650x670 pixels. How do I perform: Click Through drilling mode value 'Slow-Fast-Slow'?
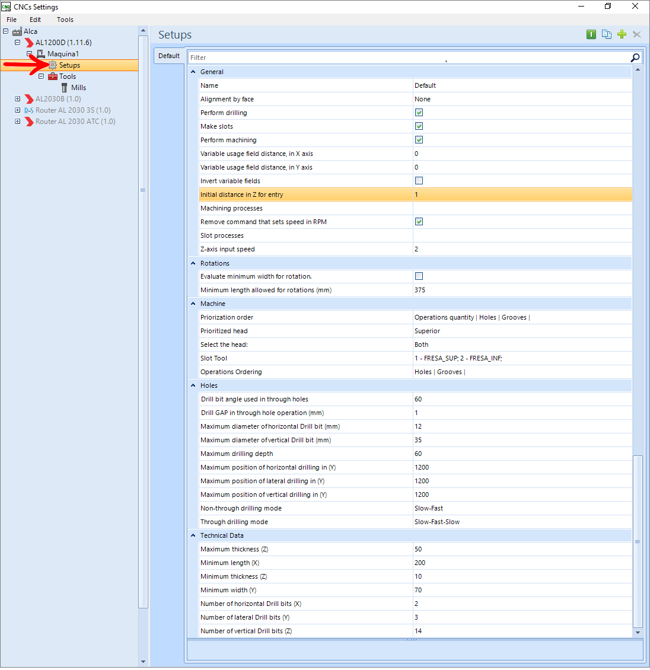437,522
